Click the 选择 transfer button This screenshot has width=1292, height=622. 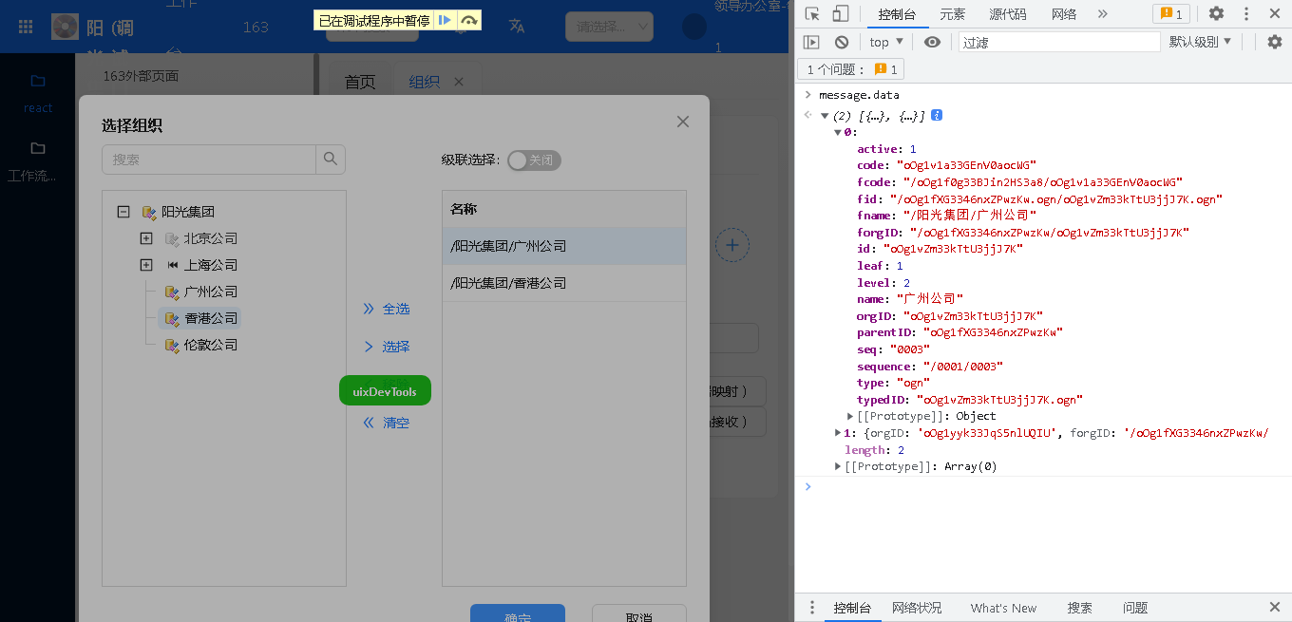click(x=387, y=348)
